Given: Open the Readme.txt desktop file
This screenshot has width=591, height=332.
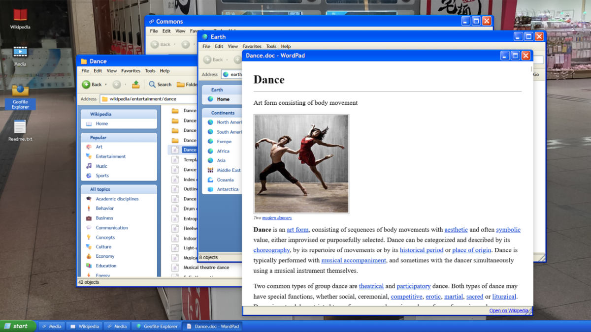Looking at the screenshot, I should click(20, 131).
